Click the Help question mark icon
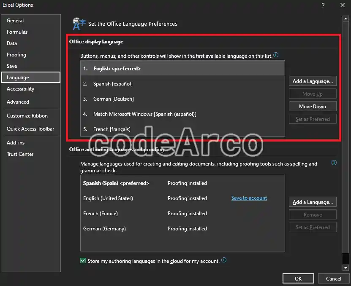 tap(323, 5)
